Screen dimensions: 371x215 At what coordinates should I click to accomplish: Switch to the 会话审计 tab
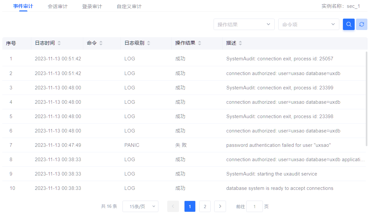coord(57,7)
